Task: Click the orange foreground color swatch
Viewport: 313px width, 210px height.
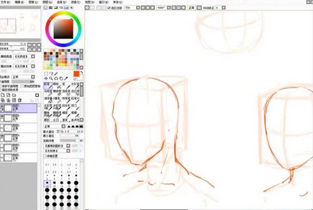Action: click(x=76, y=74)
